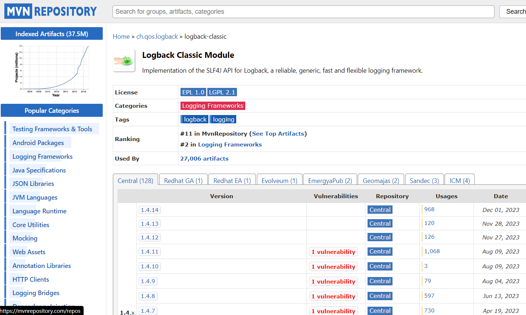Select the Dec 01, 2023 date cell
This screenshot has height=315, width=526.
point(501,210)
